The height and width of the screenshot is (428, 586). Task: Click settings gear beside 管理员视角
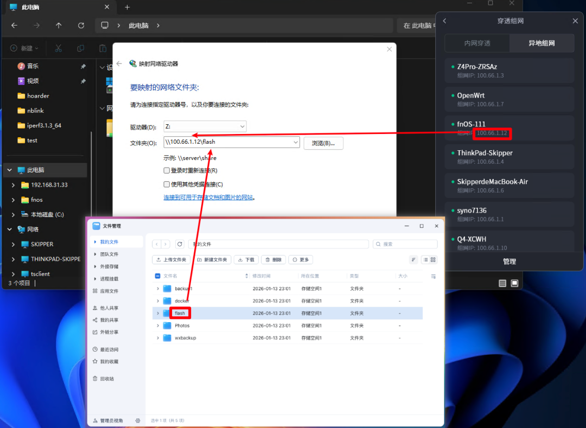coord(138,420)
